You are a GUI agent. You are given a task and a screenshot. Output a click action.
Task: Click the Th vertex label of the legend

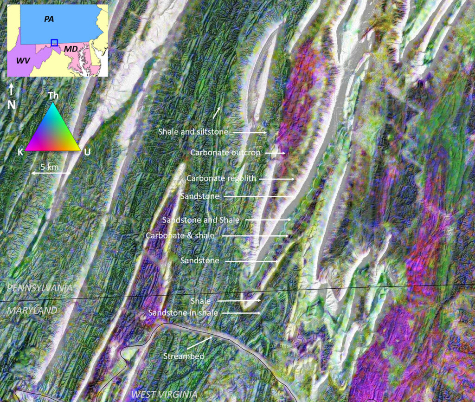click(53, 96)
